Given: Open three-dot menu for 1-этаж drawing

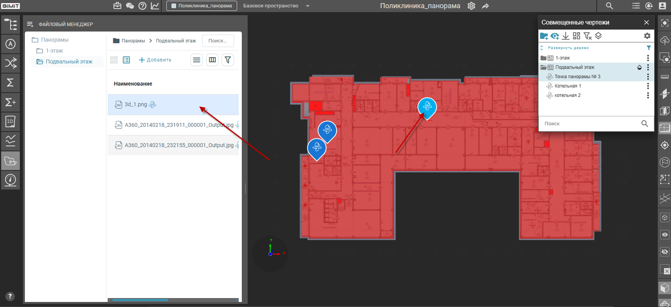Looking at the screenshot, I should click(648, 58).
